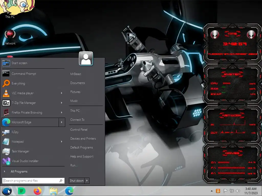This screenshot has height=196, width=262.
Task: Open Documents from start menu
Action: coord(78,83)
